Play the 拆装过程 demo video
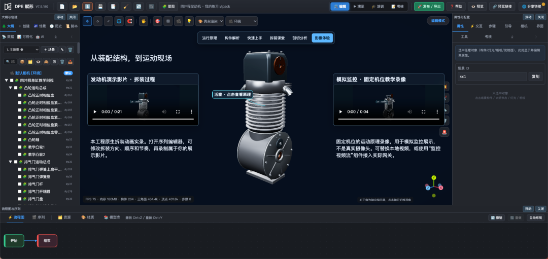 click(95, 112)
